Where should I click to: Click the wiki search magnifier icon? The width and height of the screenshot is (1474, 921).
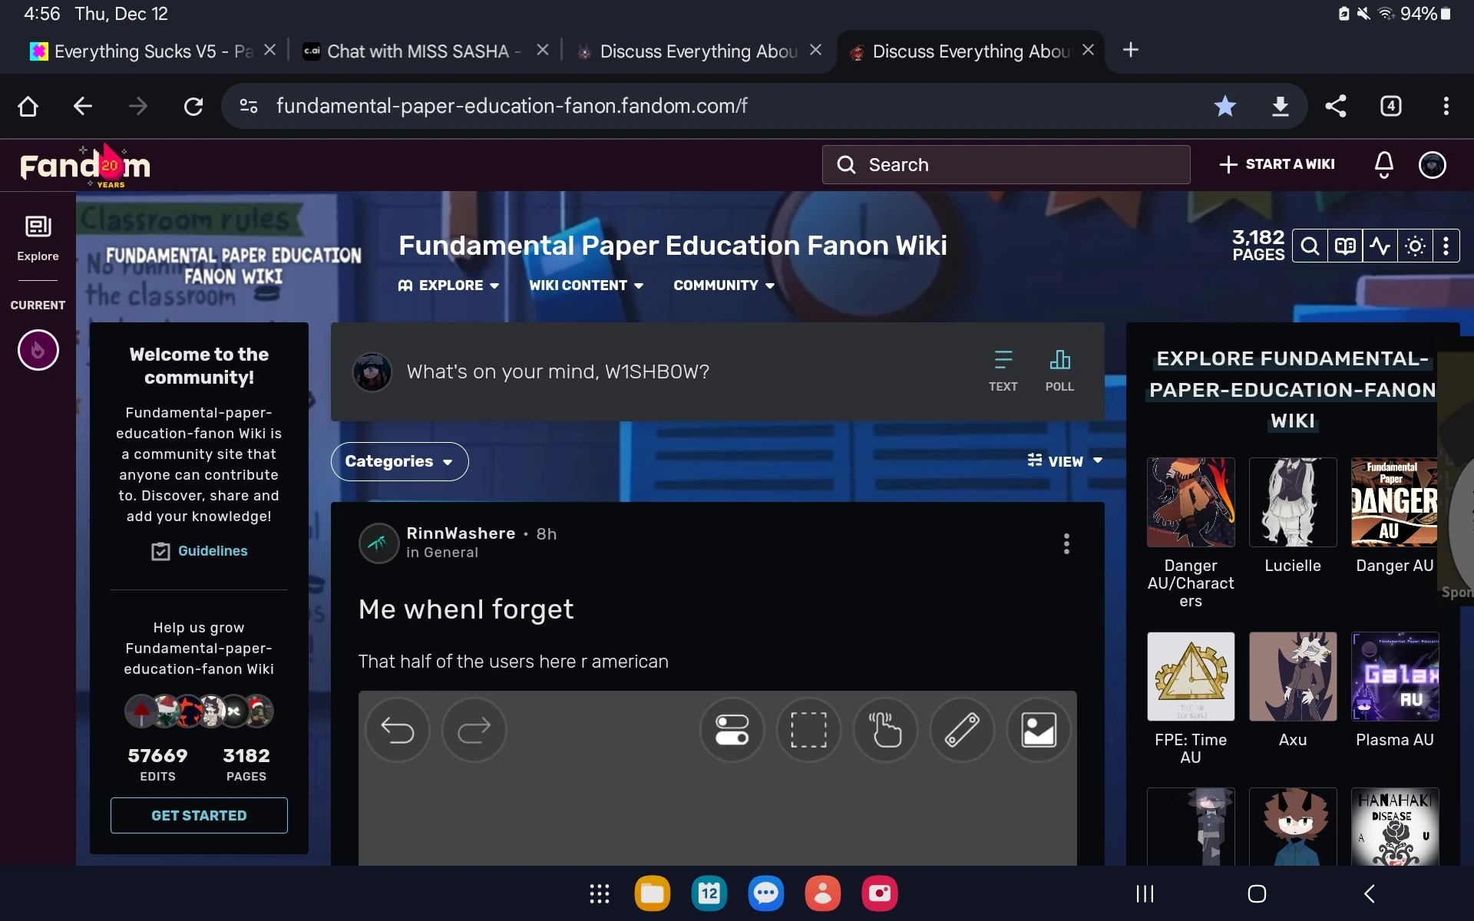coord(1310,246)
